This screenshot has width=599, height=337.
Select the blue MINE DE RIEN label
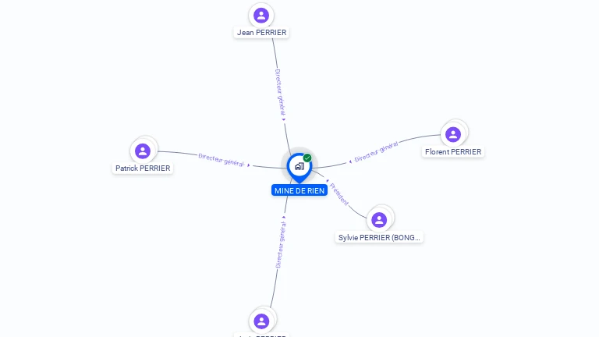point(299,190)
